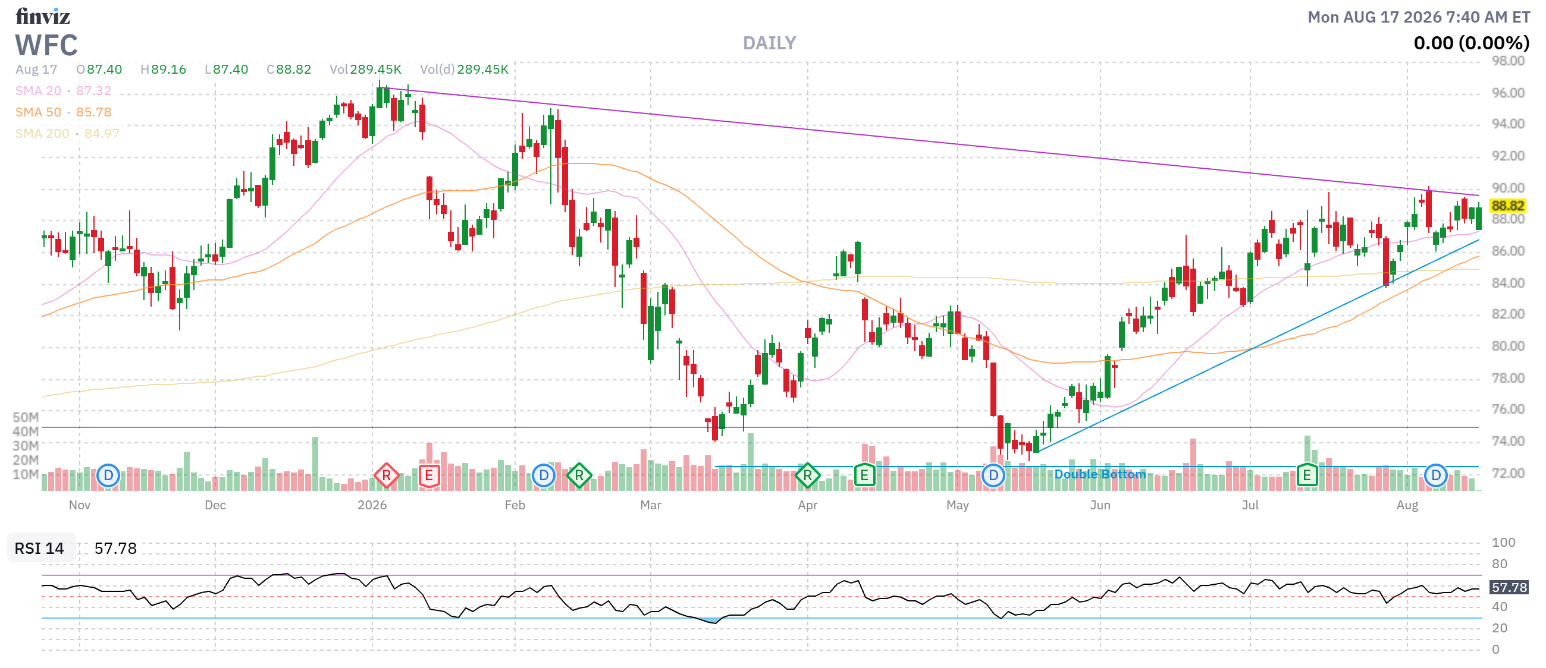Open the August dividend D marker
The height and width of the screenshot is (668, 1546).
tap(1435, 475)
